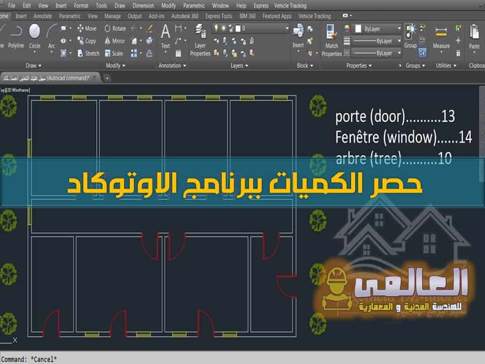Expand the Annotation panel
The width and height of the screenshot is (485, 364).
pos(172,66)
